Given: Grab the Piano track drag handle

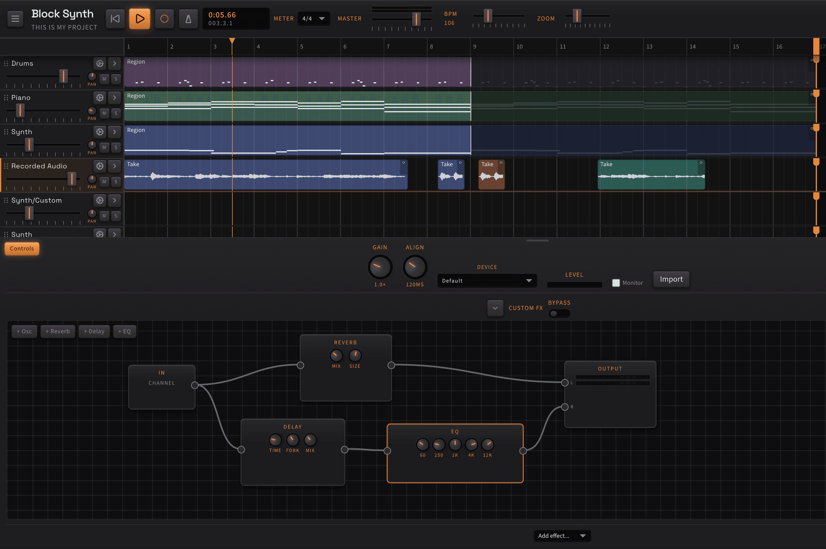Looking at the screenshot, I should click(6, 98).
